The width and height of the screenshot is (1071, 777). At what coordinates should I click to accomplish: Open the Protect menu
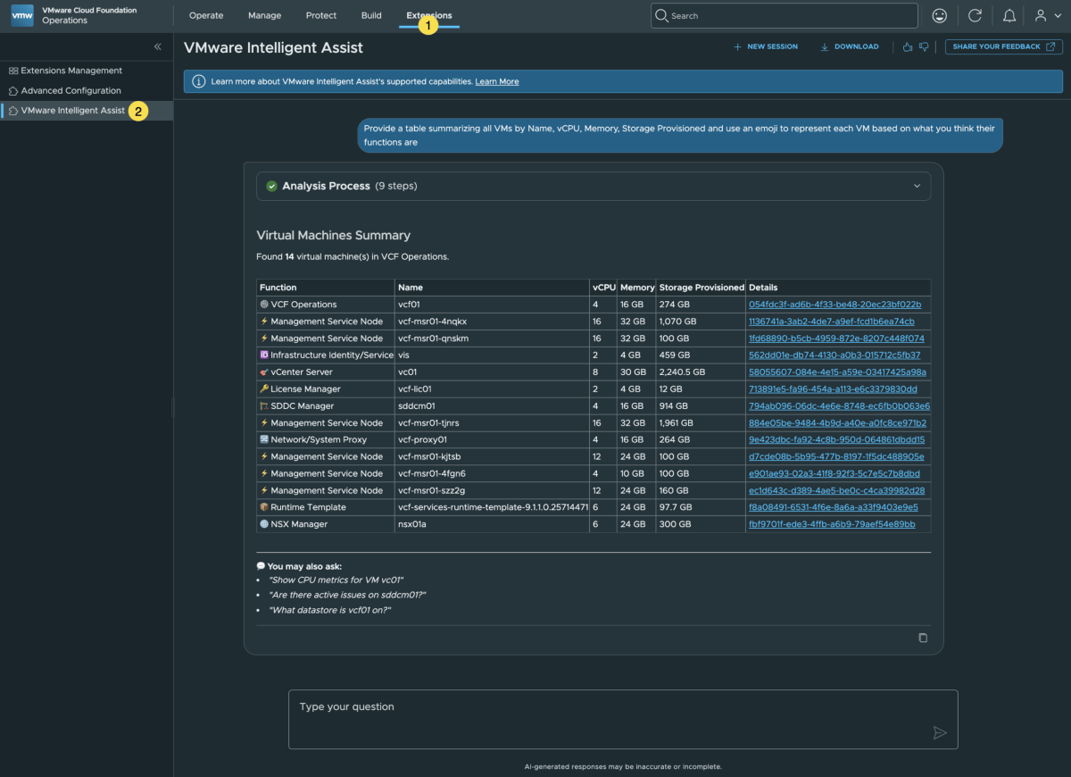pyautogui.click(x=321, y=15)
